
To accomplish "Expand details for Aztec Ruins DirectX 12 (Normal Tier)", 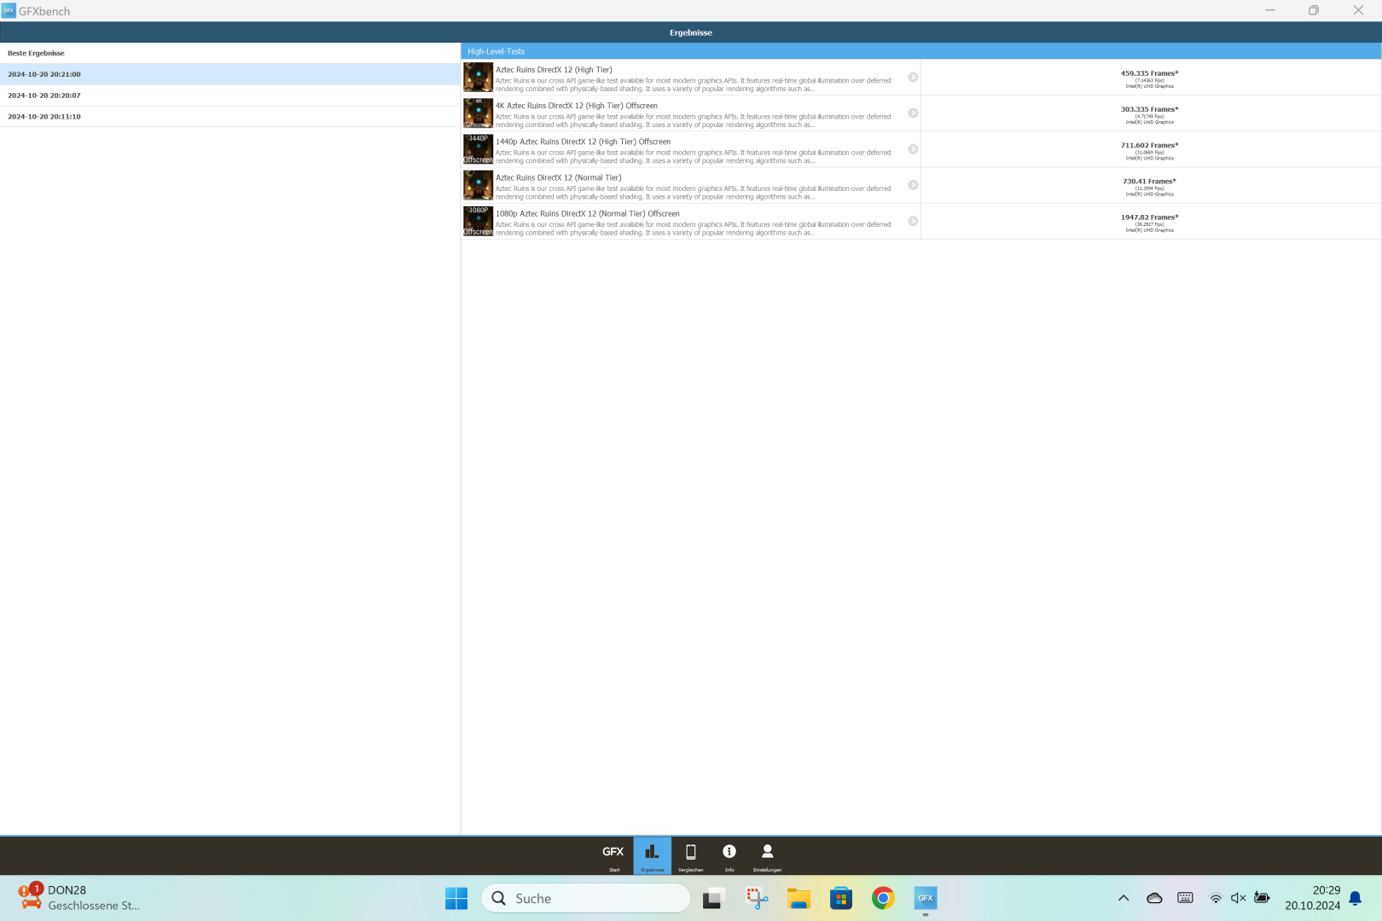I will tap(913, 185).
